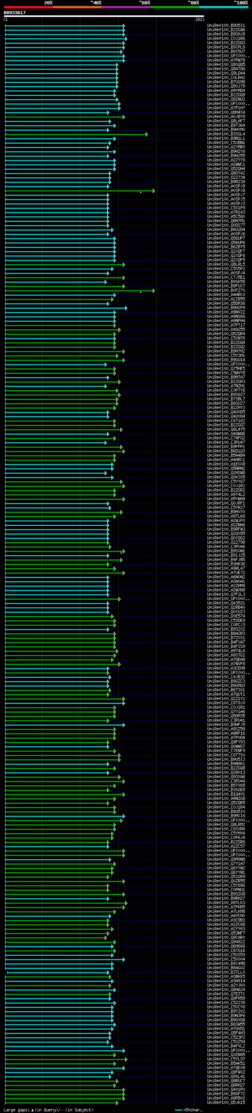Select hit UniRef100_Q6L4Y5

(x=226, y=429)
